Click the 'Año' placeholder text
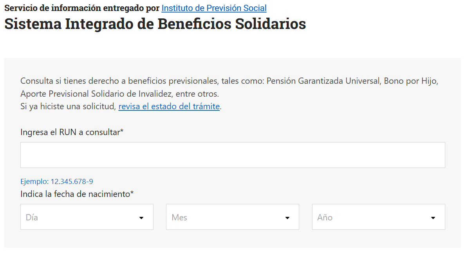Viewport: 466px width, 256px height. [x=325, y=217]
